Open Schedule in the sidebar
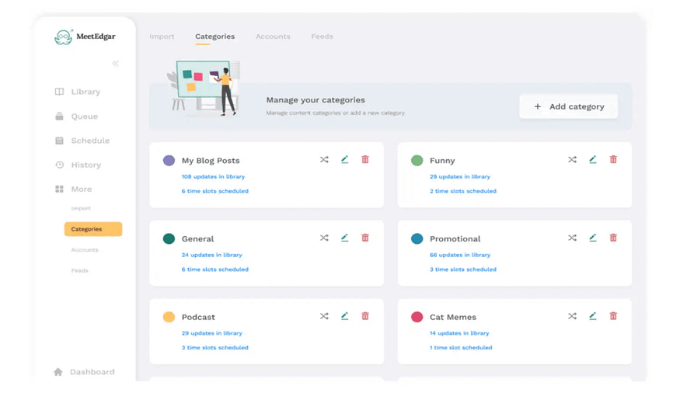 (x=82, y=141)
